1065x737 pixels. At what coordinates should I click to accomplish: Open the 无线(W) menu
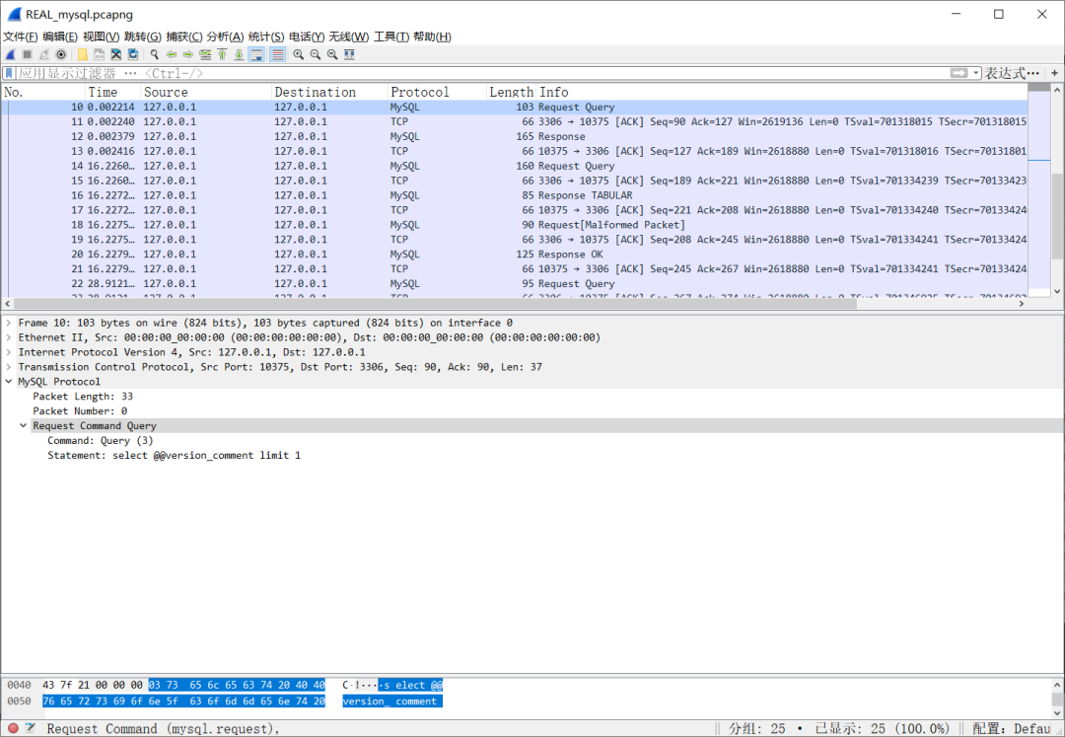click(x=349, y=37)
